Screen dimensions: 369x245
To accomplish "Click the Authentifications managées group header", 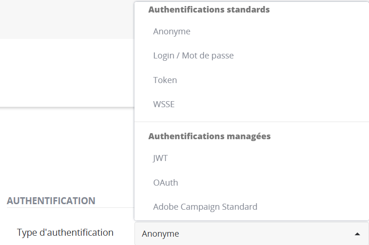I will (x=209, y=136).
